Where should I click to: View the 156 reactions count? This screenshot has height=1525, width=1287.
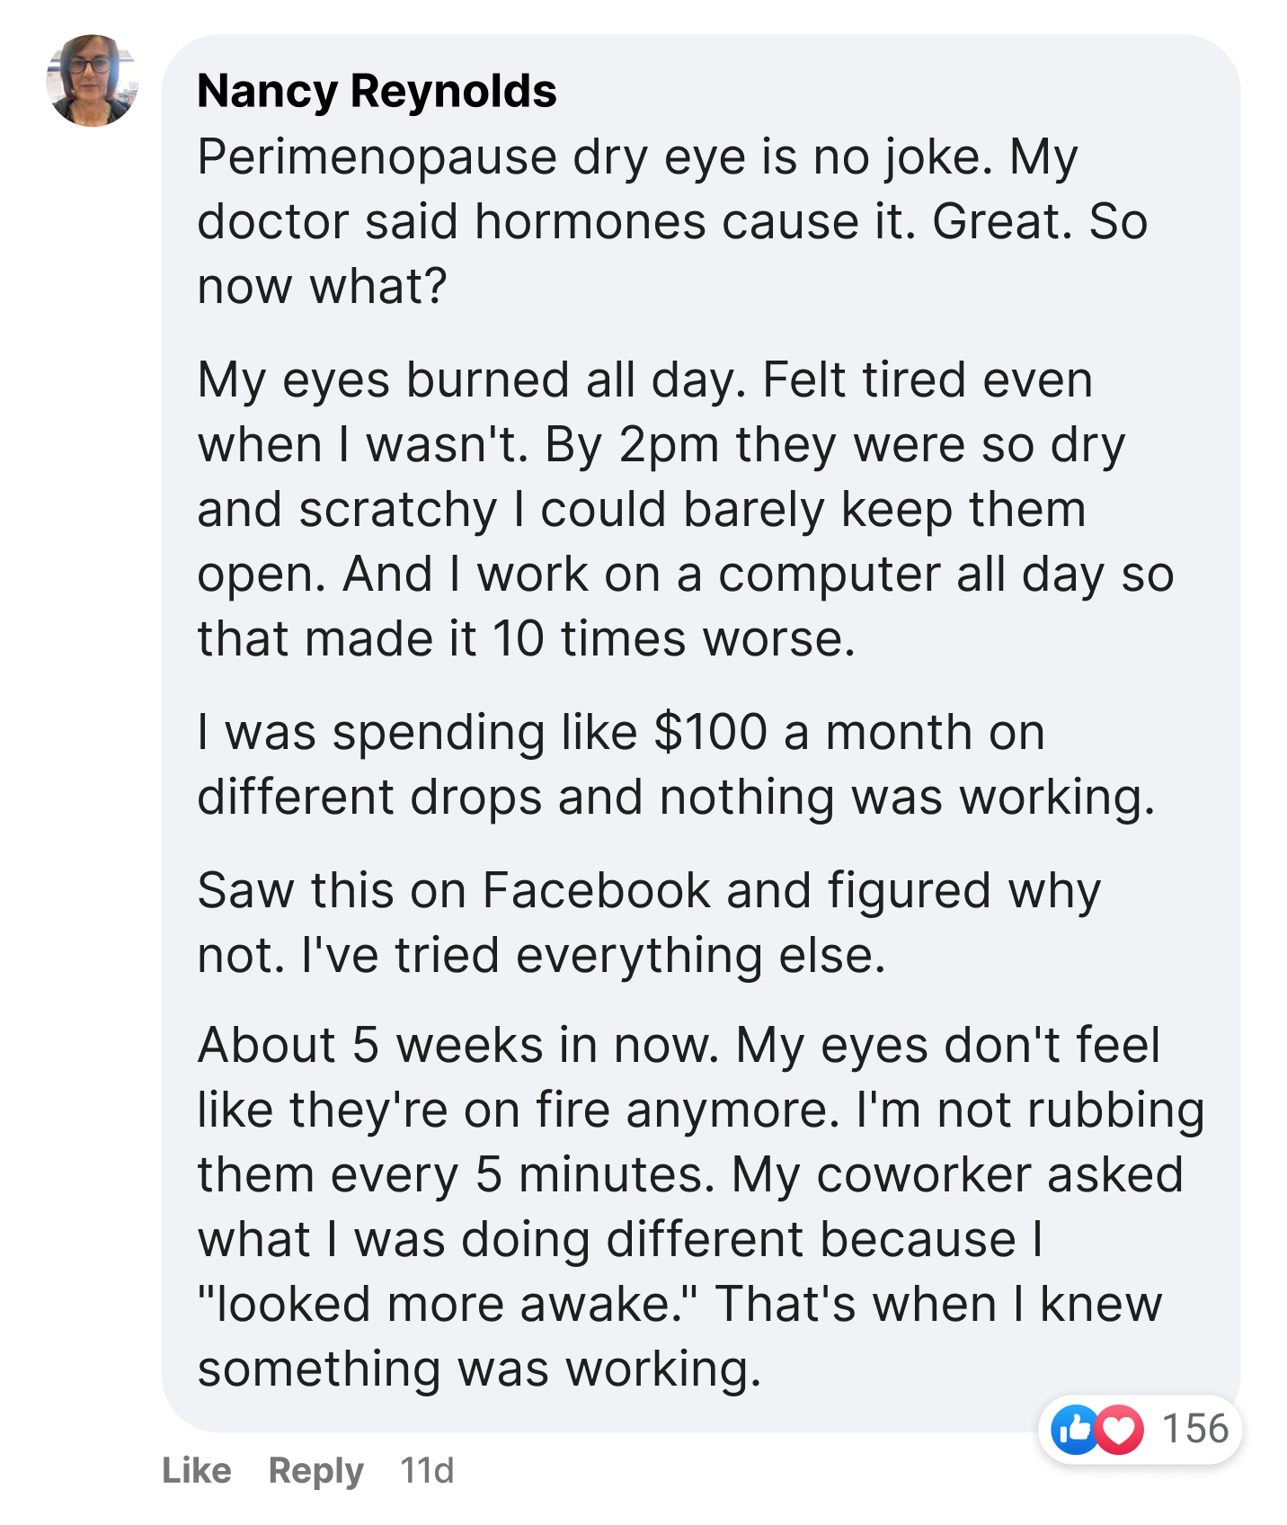pyautogui.click(x=1194, y=1429)
